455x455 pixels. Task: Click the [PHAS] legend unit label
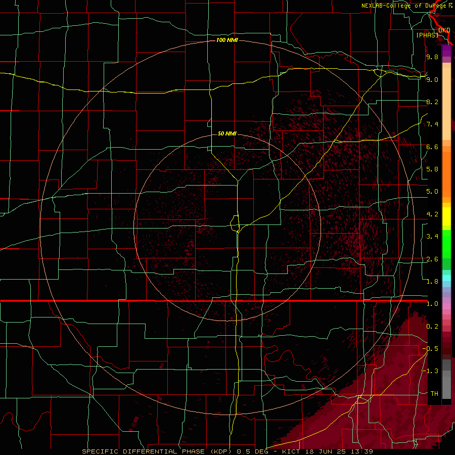(427, 35)
